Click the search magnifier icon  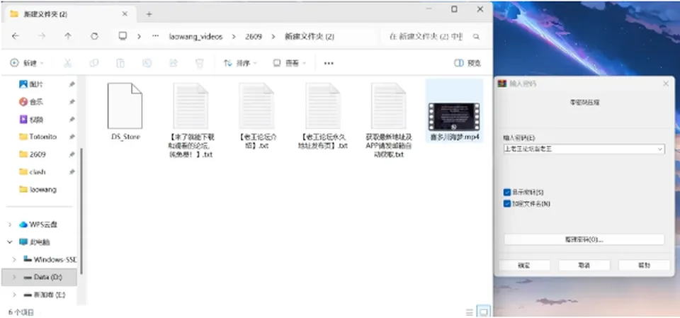[x=476, y=37]
